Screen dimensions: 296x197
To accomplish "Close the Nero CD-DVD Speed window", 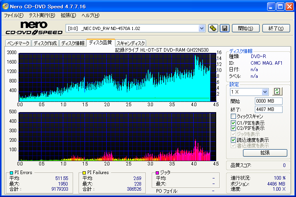I will click(x=289, y=7).
